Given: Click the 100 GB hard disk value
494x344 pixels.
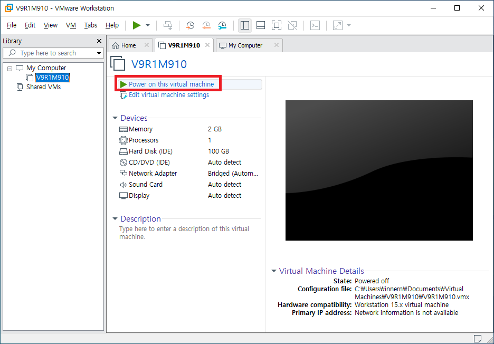Looking at the screenshot, I should [218, 151].
